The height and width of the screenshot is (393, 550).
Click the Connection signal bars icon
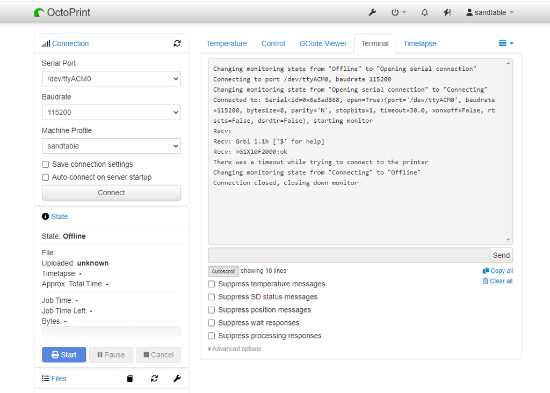coord(46,43)
